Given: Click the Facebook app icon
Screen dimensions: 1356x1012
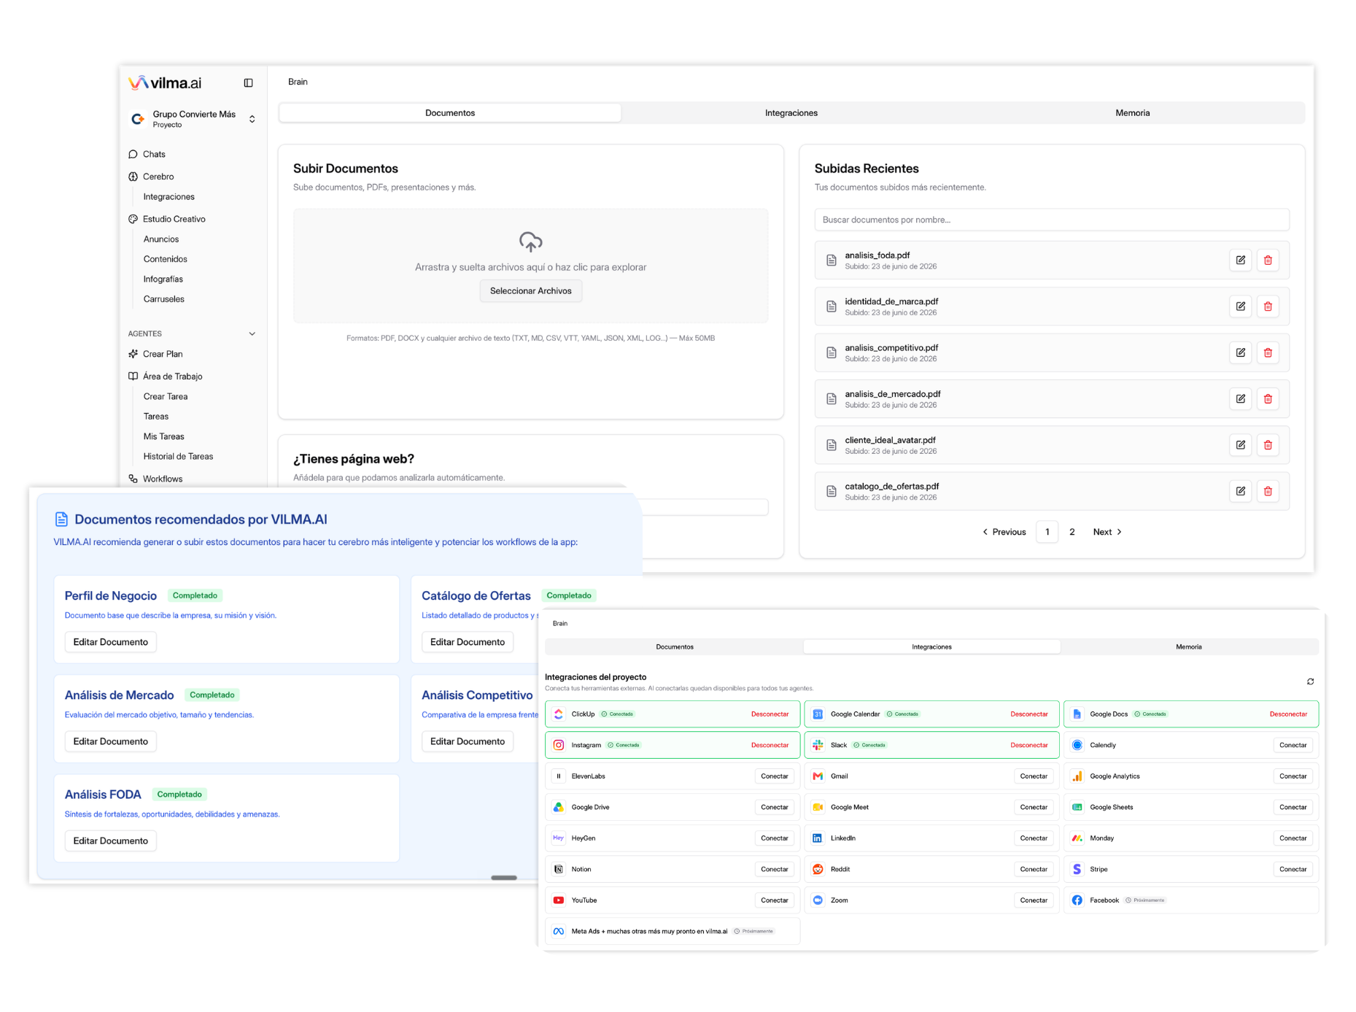Looking at the screenshot, I should [1077, 900].
